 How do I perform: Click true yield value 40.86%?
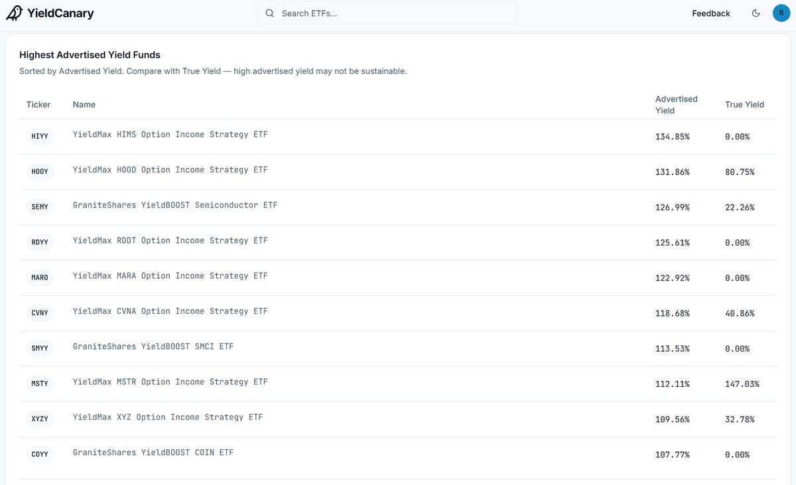740,313
